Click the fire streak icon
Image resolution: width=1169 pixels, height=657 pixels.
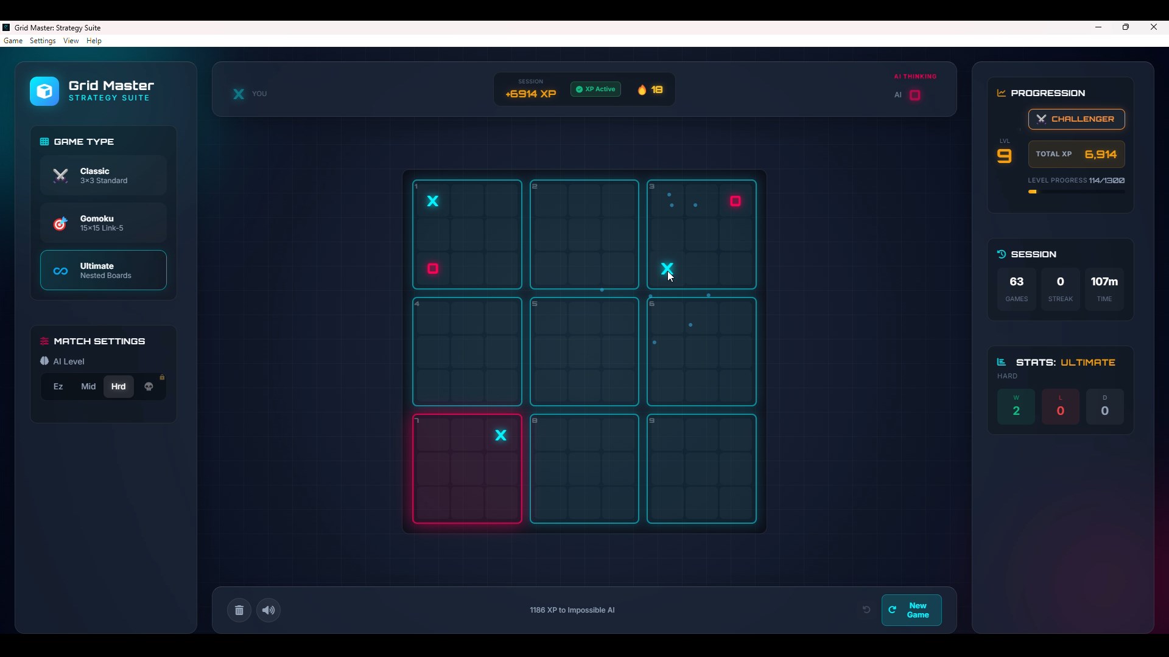(642, 90)
